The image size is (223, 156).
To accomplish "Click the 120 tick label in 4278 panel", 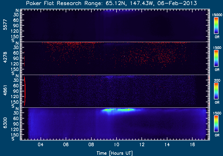I will (x=14, y=64).
